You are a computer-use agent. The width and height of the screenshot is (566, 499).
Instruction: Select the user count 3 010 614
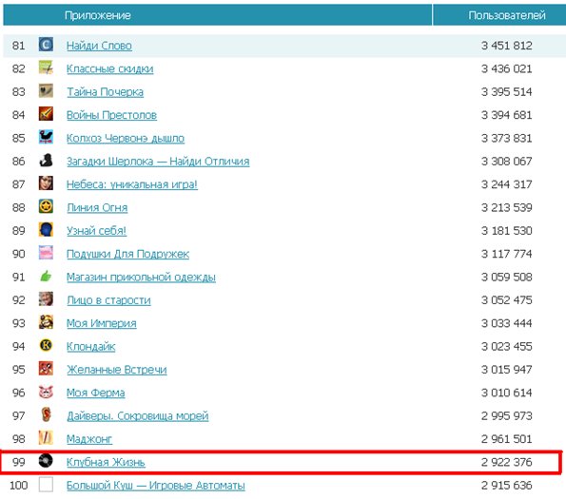click(x=506, y=393)
